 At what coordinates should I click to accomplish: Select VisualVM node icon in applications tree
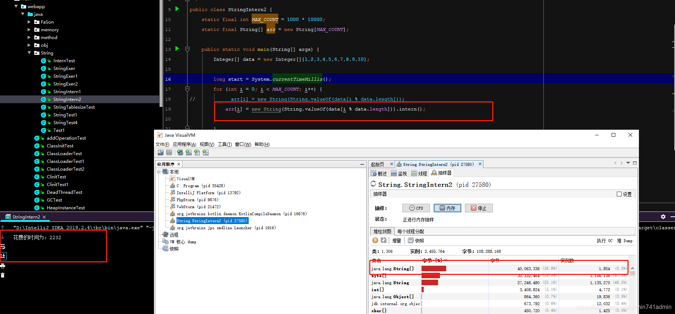172,179
